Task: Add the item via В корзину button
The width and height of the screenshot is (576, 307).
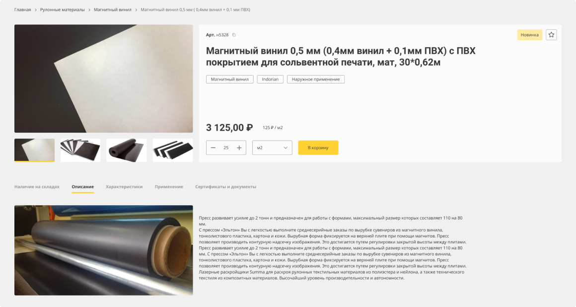Action: 318,148
